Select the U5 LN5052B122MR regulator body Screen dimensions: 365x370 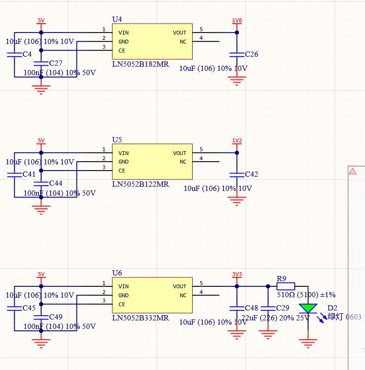153,162
